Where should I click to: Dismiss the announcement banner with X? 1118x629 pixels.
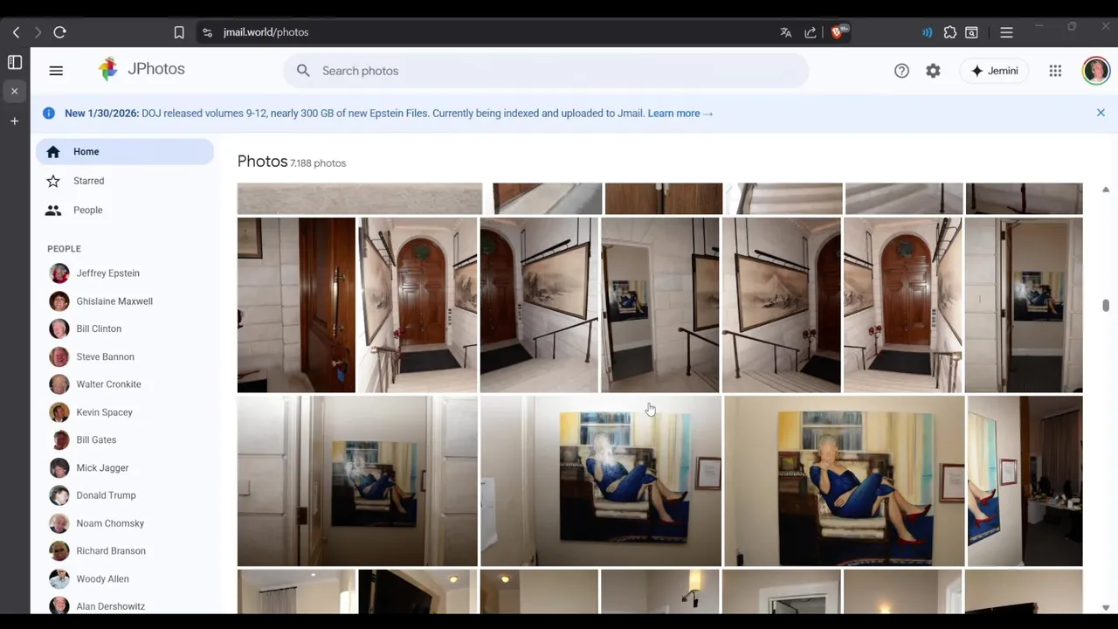tap(1101, 113)
